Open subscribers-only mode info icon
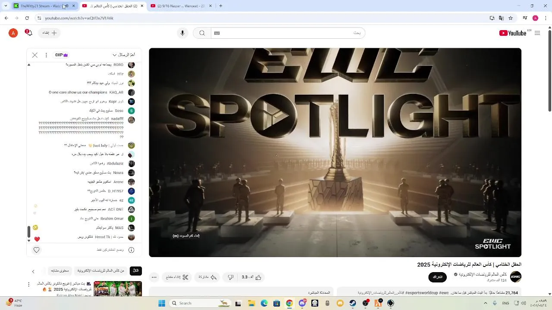Viewport: 552px width, 310px height. coord(132,250)
